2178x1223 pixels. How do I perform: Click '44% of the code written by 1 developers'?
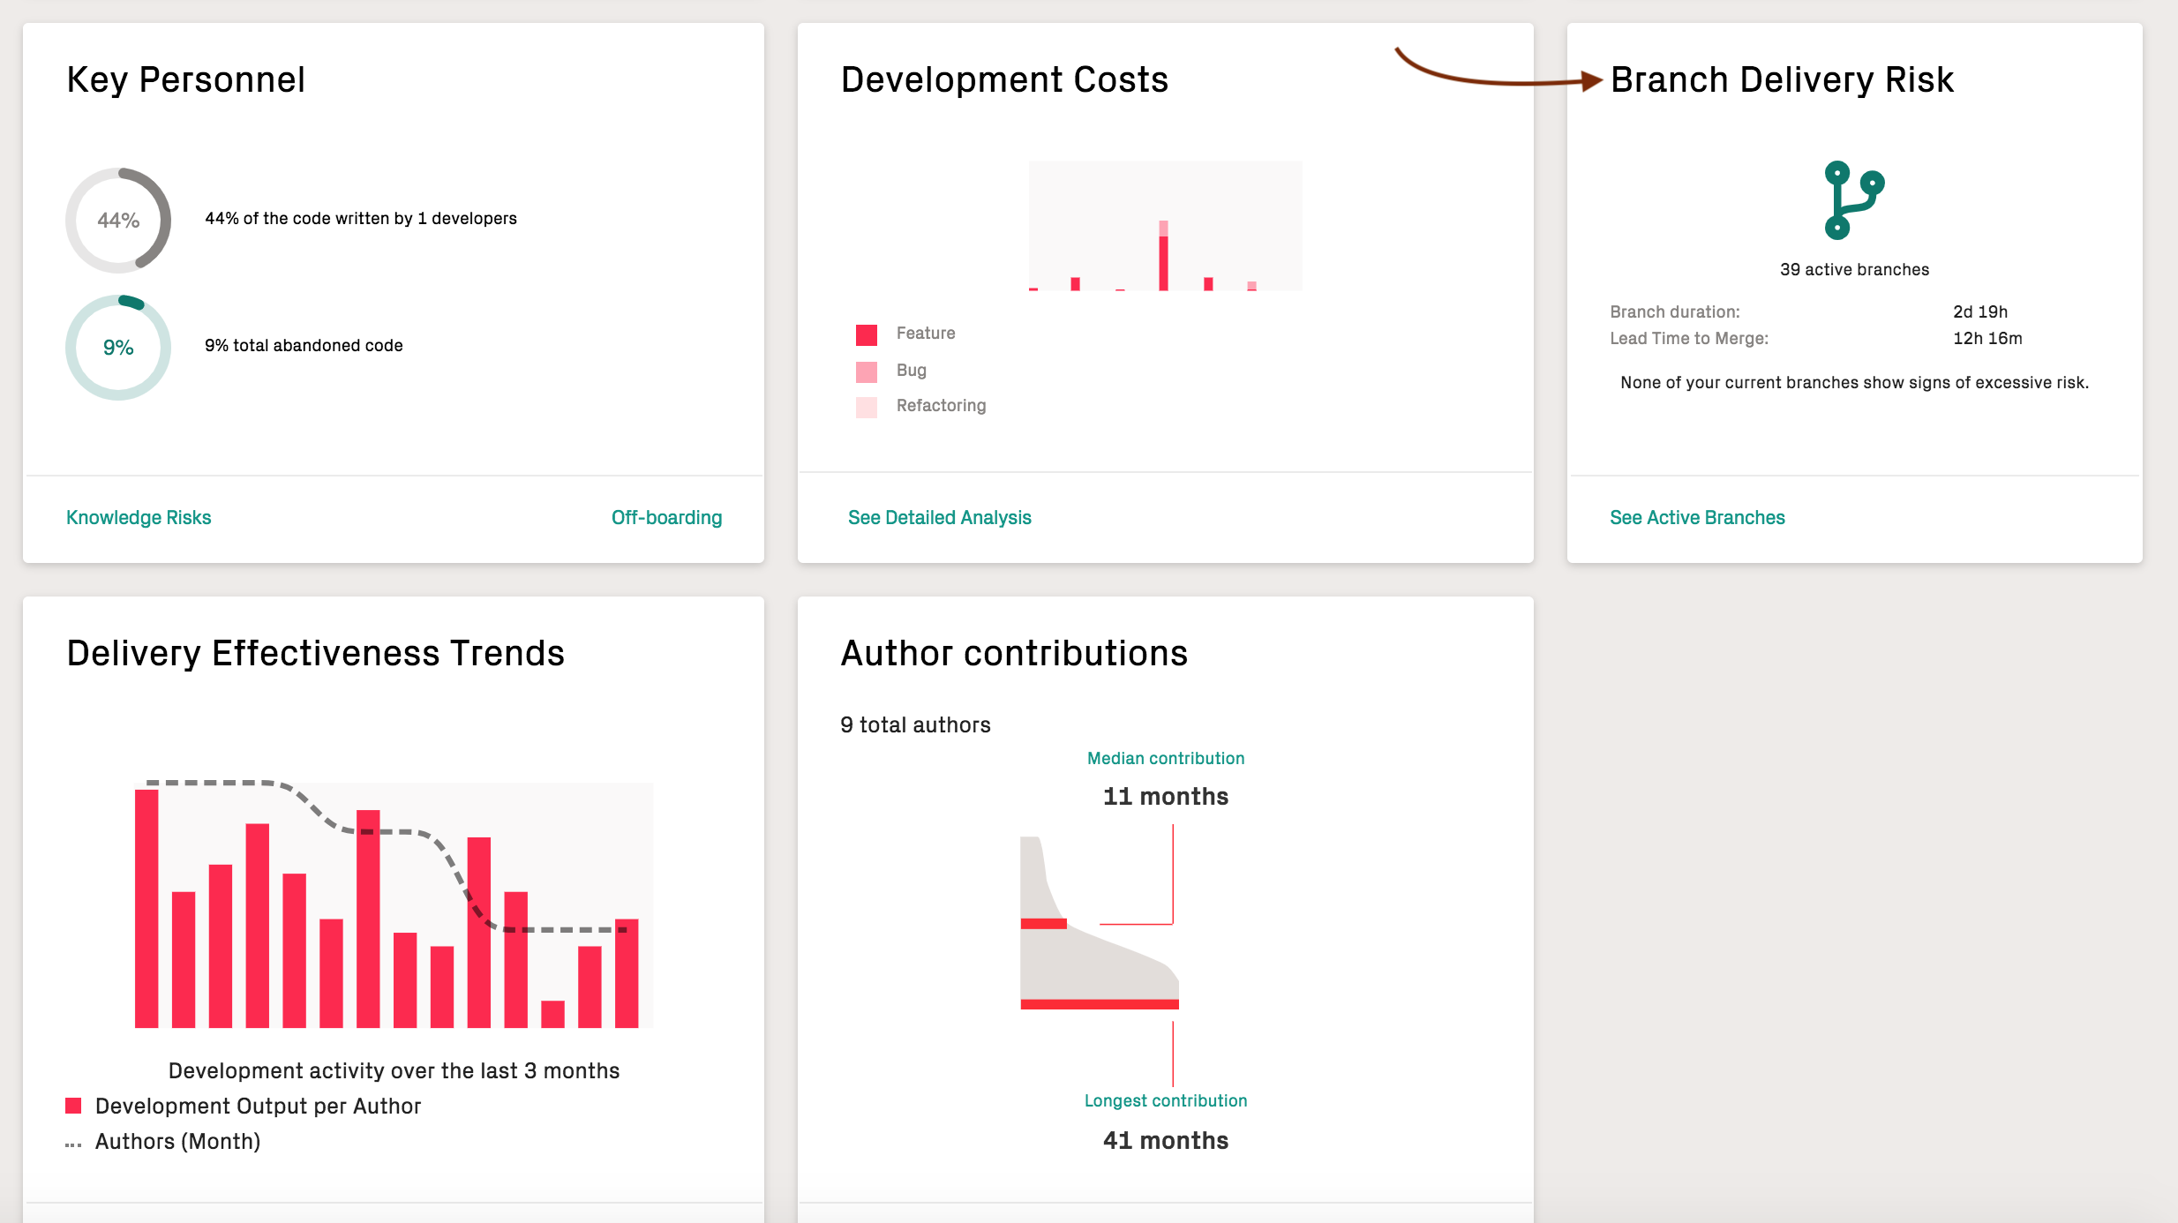pyautogui.click(x=361, y=219)
